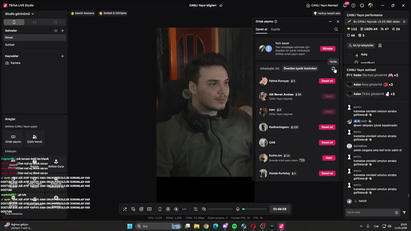This screenshot has width=411, height=231.
Task: Open settings gear in the title bar
Action: click(x=362, y=5)
